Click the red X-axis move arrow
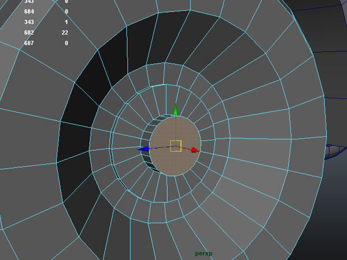Screen dimensions: 347x260 [194, 150]
